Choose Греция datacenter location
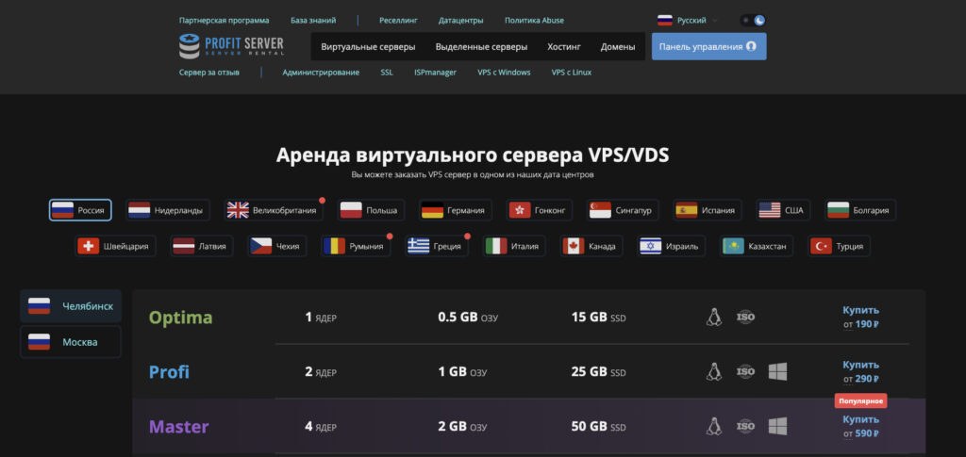Viewport: 966px width, 457px height. tap(436, 247)
